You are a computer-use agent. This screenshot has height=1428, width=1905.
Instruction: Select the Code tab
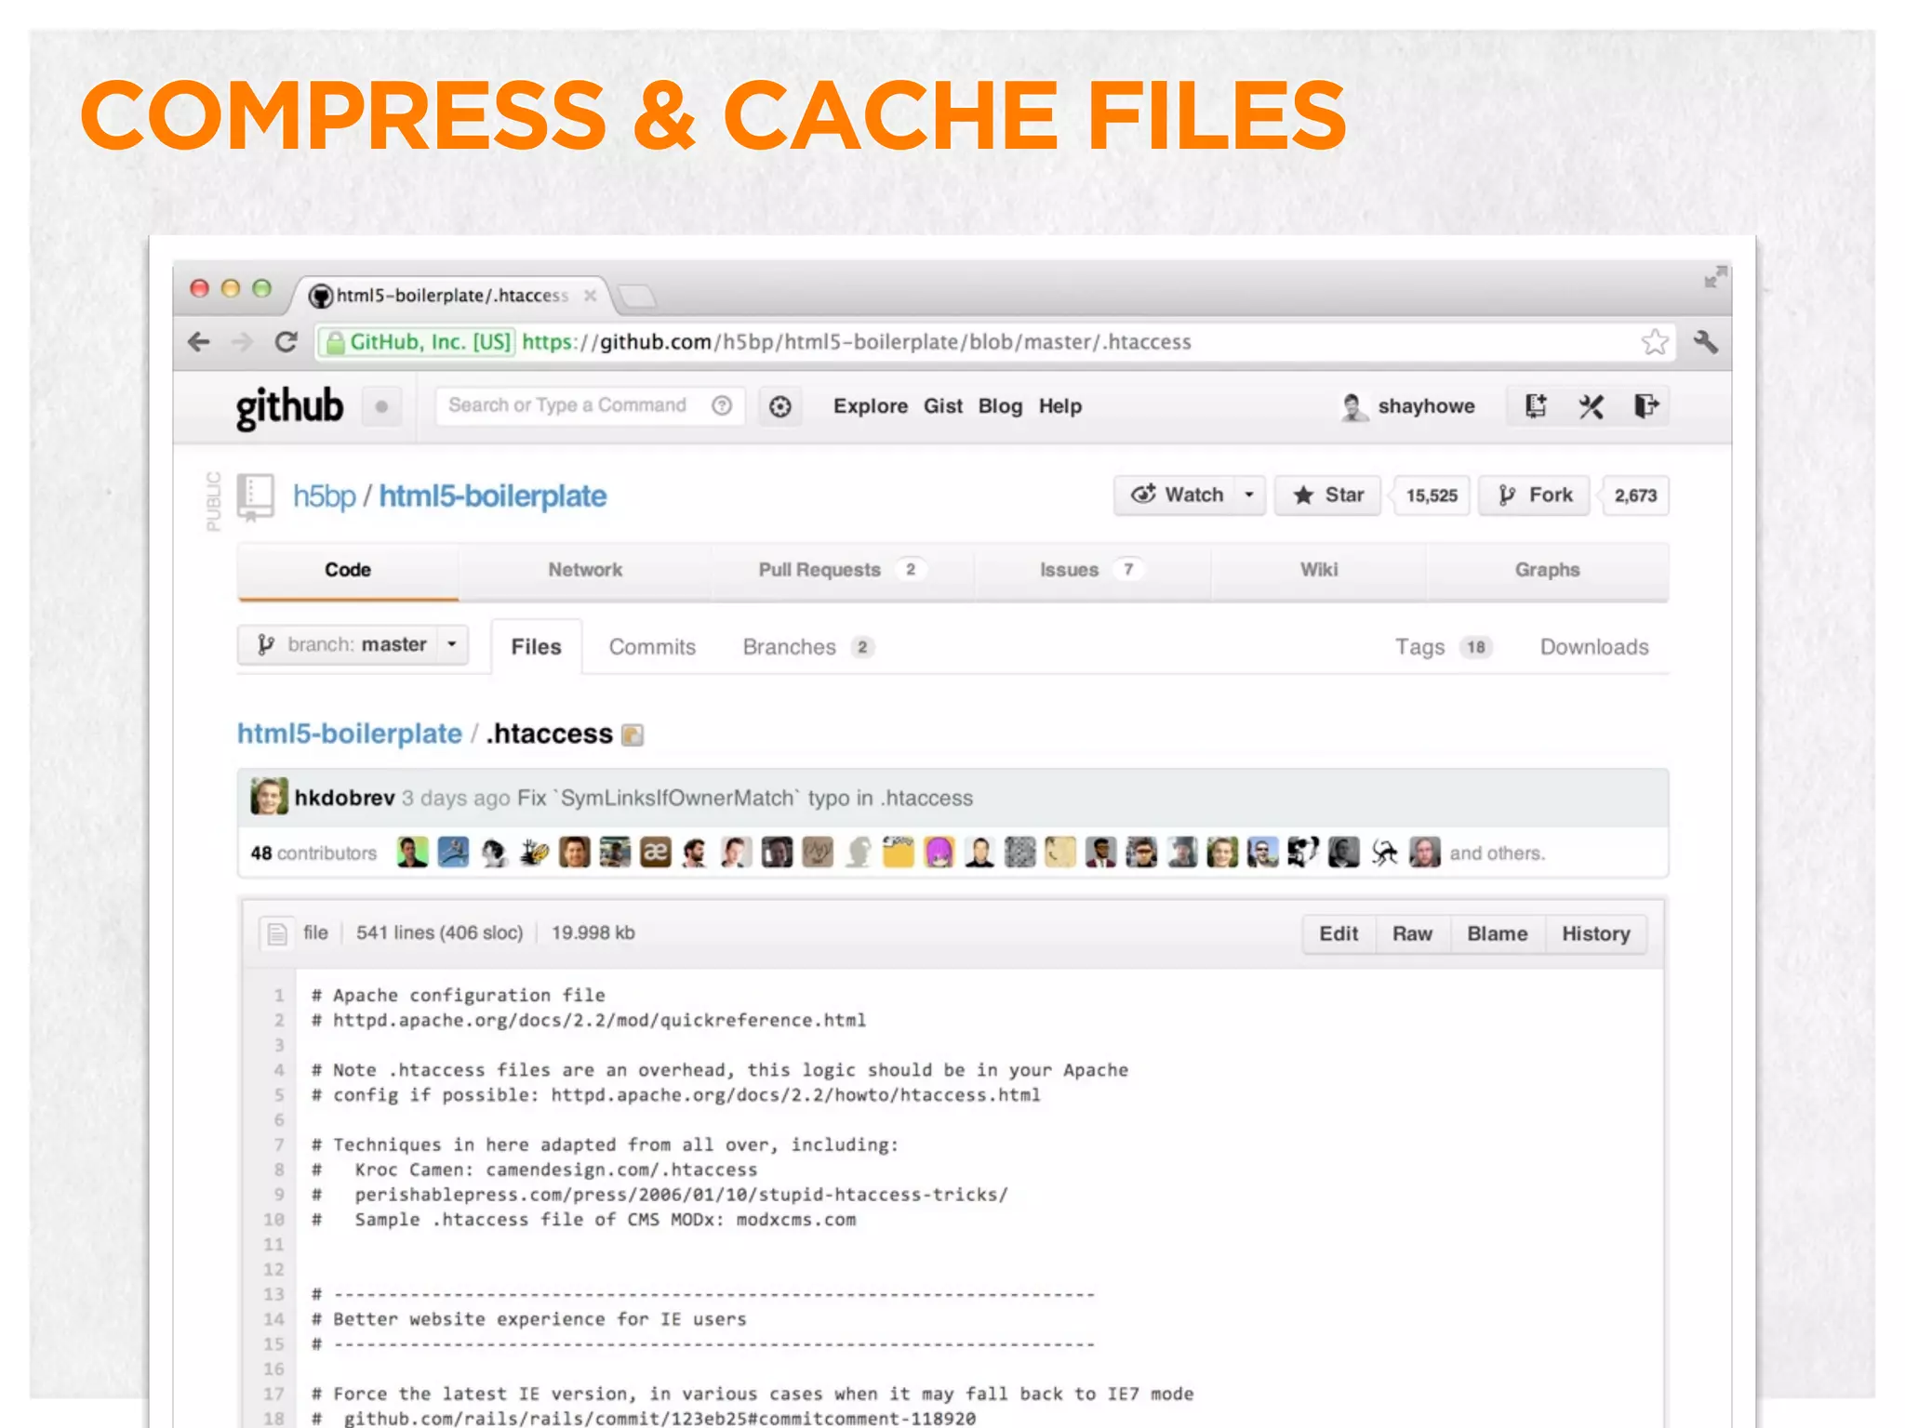(x=348, y=570)
